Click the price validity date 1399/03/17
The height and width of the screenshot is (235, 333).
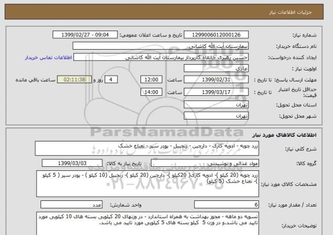pos(216,92)
